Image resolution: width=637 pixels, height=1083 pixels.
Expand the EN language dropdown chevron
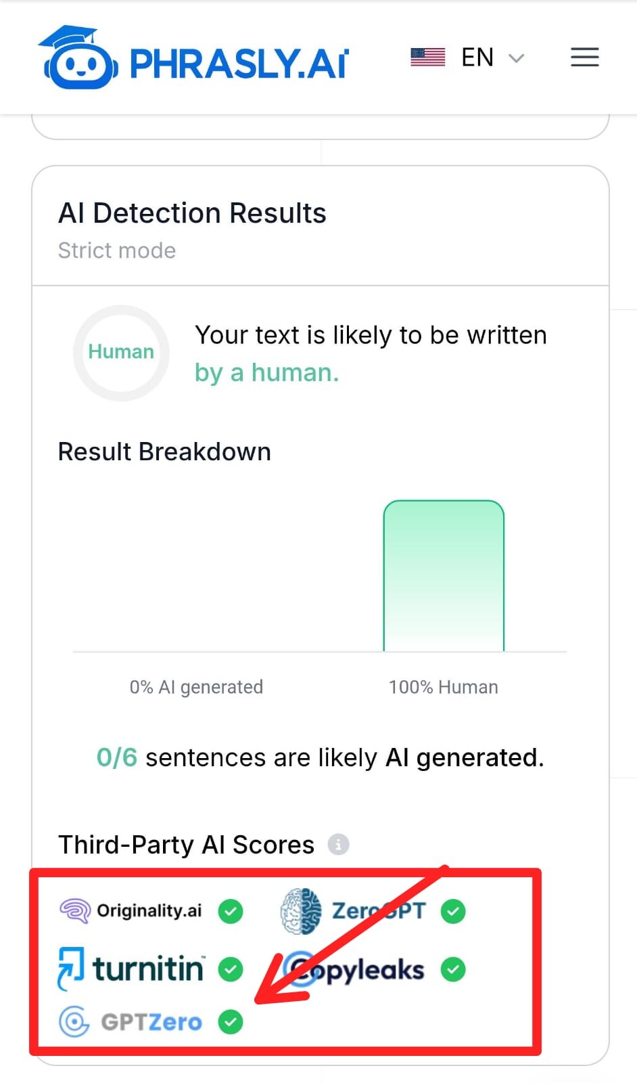[x=517, y=58]
